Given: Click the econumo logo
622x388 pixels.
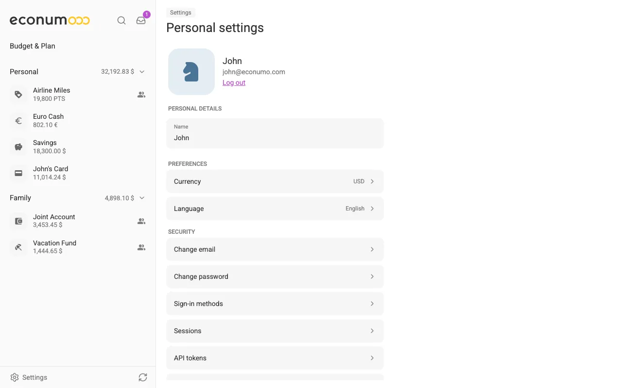Looking at the screenshot, I should 50,20.
